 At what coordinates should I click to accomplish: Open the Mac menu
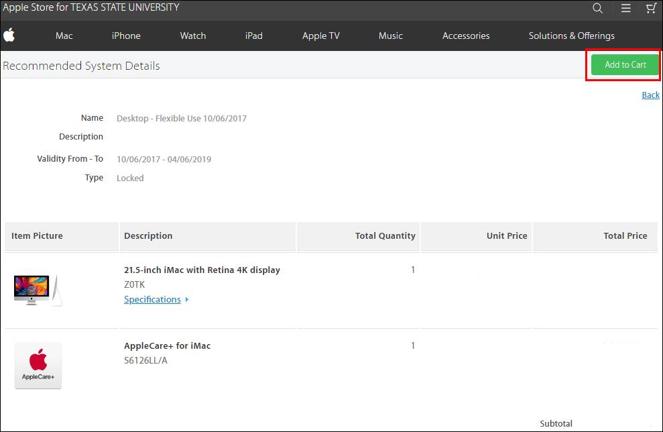64,36
